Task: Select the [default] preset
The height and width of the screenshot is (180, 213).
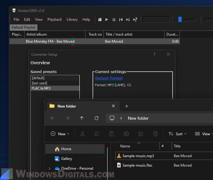Action: (55, 78)
